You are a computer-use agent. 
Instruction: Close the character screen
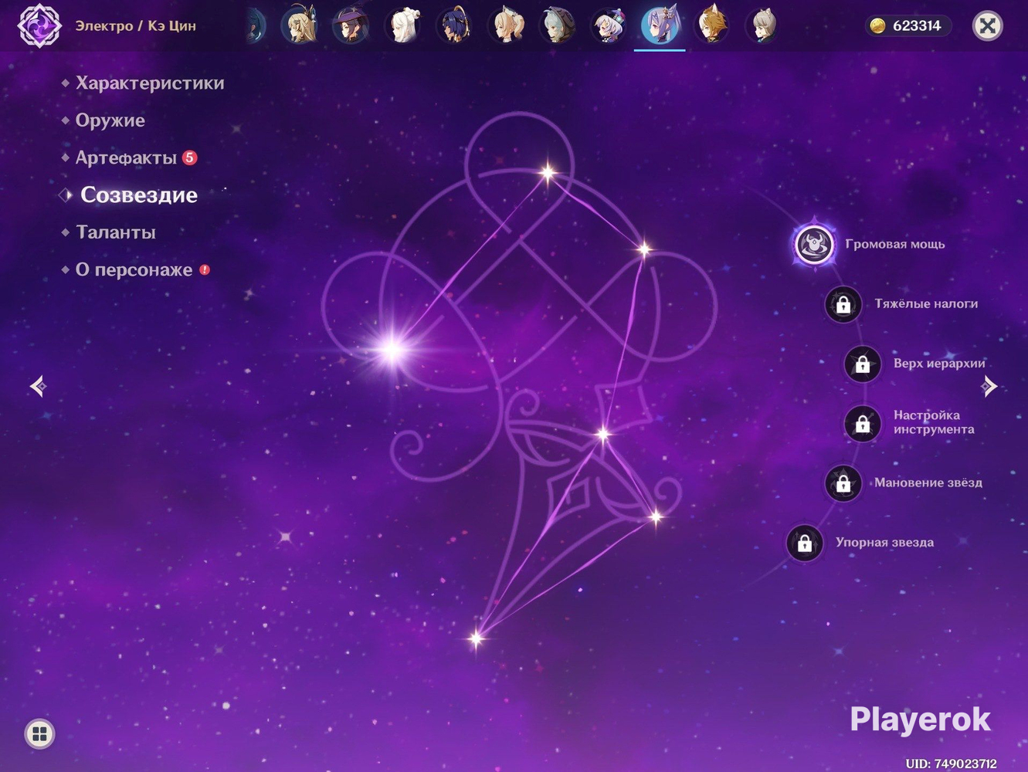[987, 25]
